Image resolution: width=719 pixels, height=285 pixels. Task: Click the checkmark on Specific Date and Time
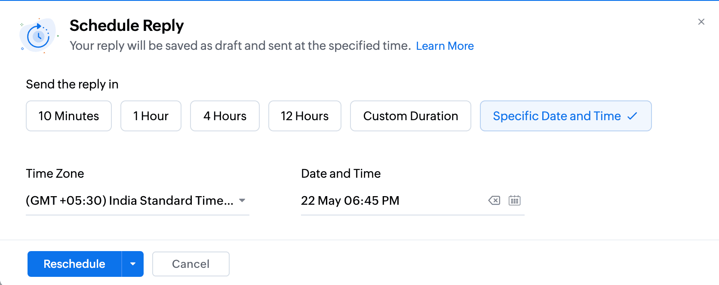[632, 116]
